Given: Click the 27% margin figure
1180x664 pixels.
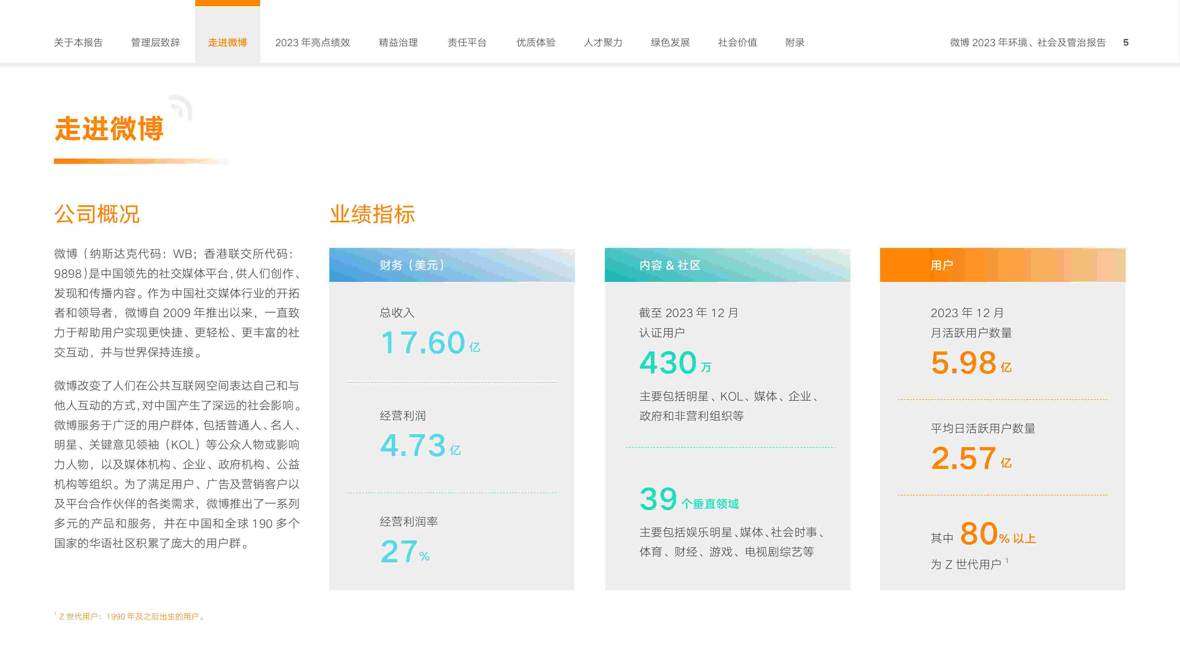Looking at the screenshot, I should (x=405, y=551).
